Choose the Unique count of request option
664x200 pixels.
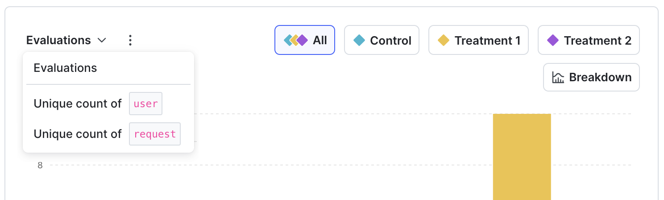click(78, 134)
